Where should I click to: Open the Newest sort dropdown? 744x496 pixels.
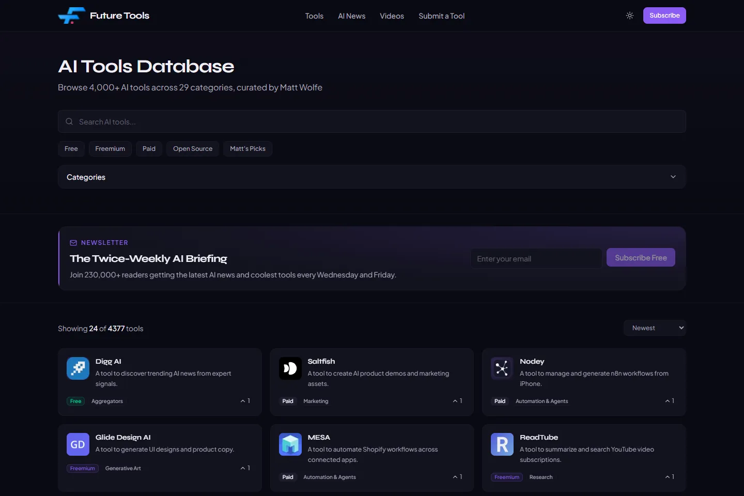click(x=655, y=328)
